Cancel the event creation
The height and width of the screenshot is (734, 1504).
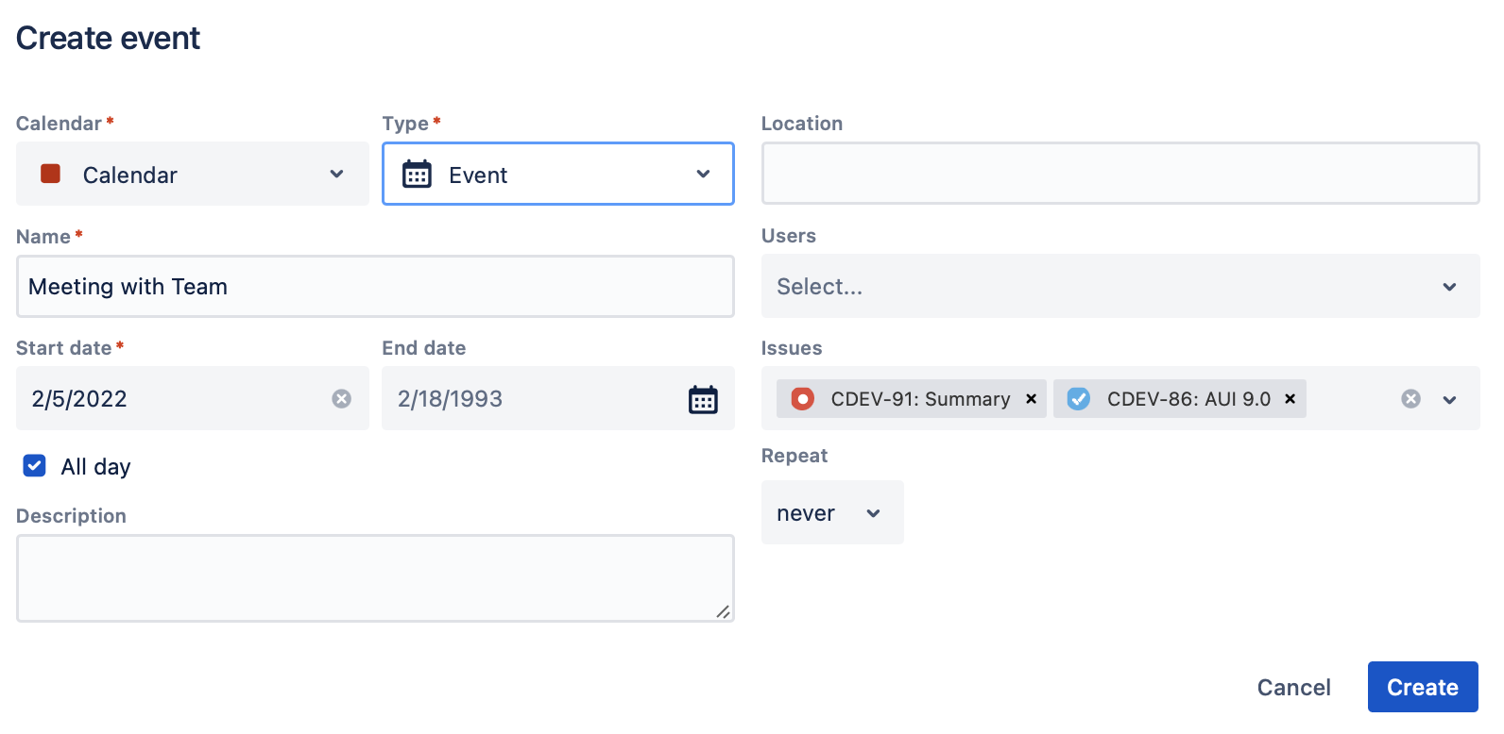1293,688
